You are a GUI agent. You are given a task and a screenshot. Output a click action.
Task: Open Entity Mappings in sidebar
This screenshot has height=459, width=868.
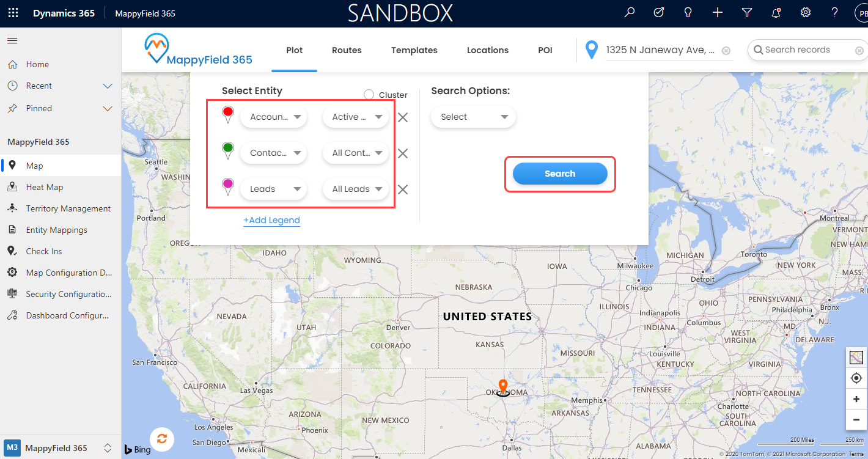pos(61,230)
